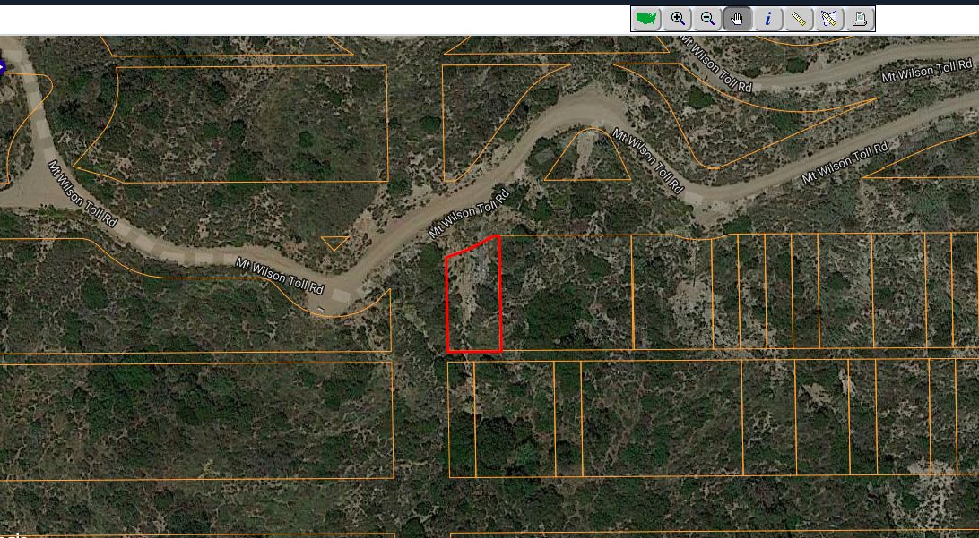This screenshot has width=979, height=538.
Task: Activate the Identify info tool
Action: 767,18
